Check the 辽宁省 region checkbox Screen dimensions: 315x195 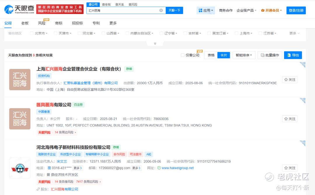pyautogui.click(x=161, y=33)
